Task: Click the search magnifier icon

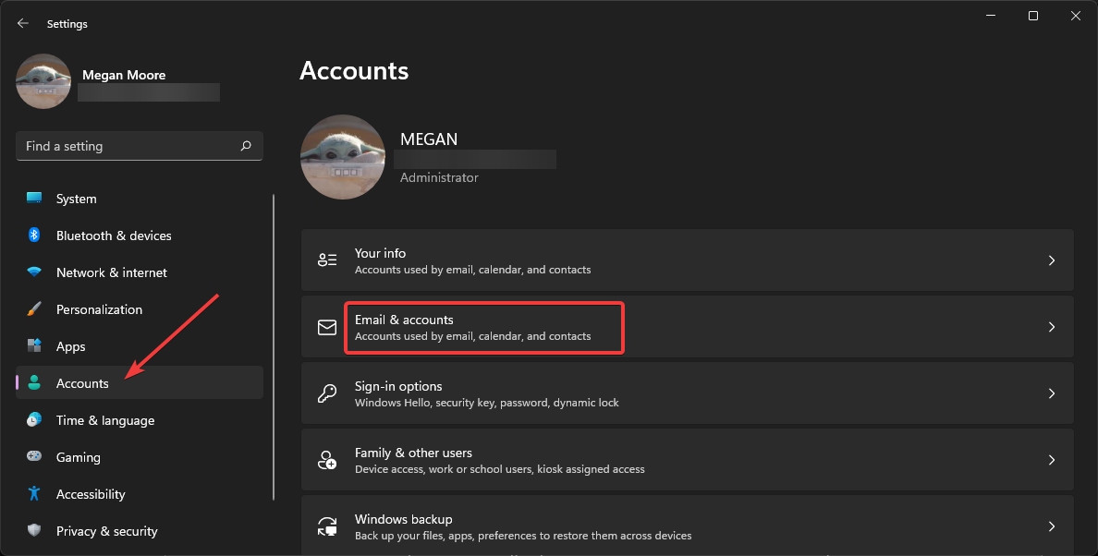Action: [245, 145]
